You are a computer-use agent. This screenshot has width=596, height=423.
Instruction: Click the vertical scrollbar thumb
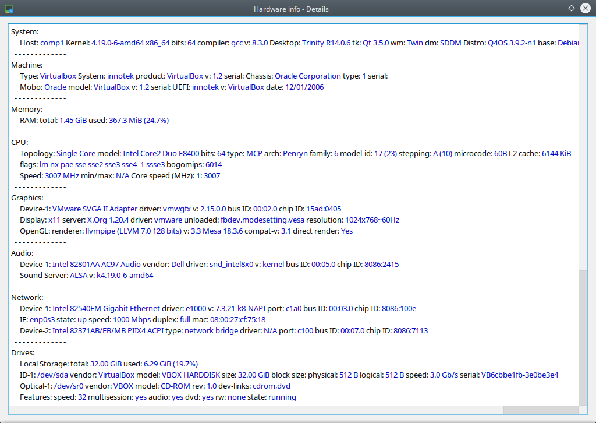point(583,337)
